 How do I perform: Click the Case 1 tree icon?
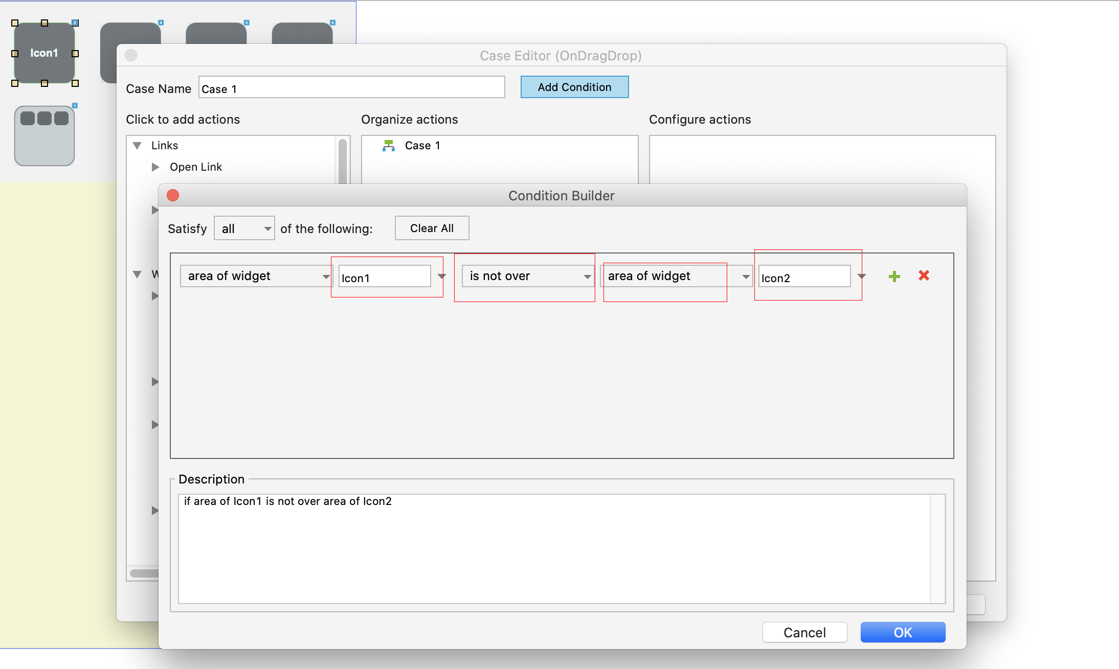tap(389, 146)
